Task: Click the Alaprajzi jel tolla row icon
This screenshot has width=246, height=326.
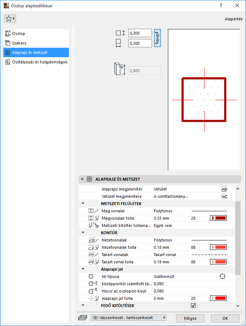Action: [93, 298]
